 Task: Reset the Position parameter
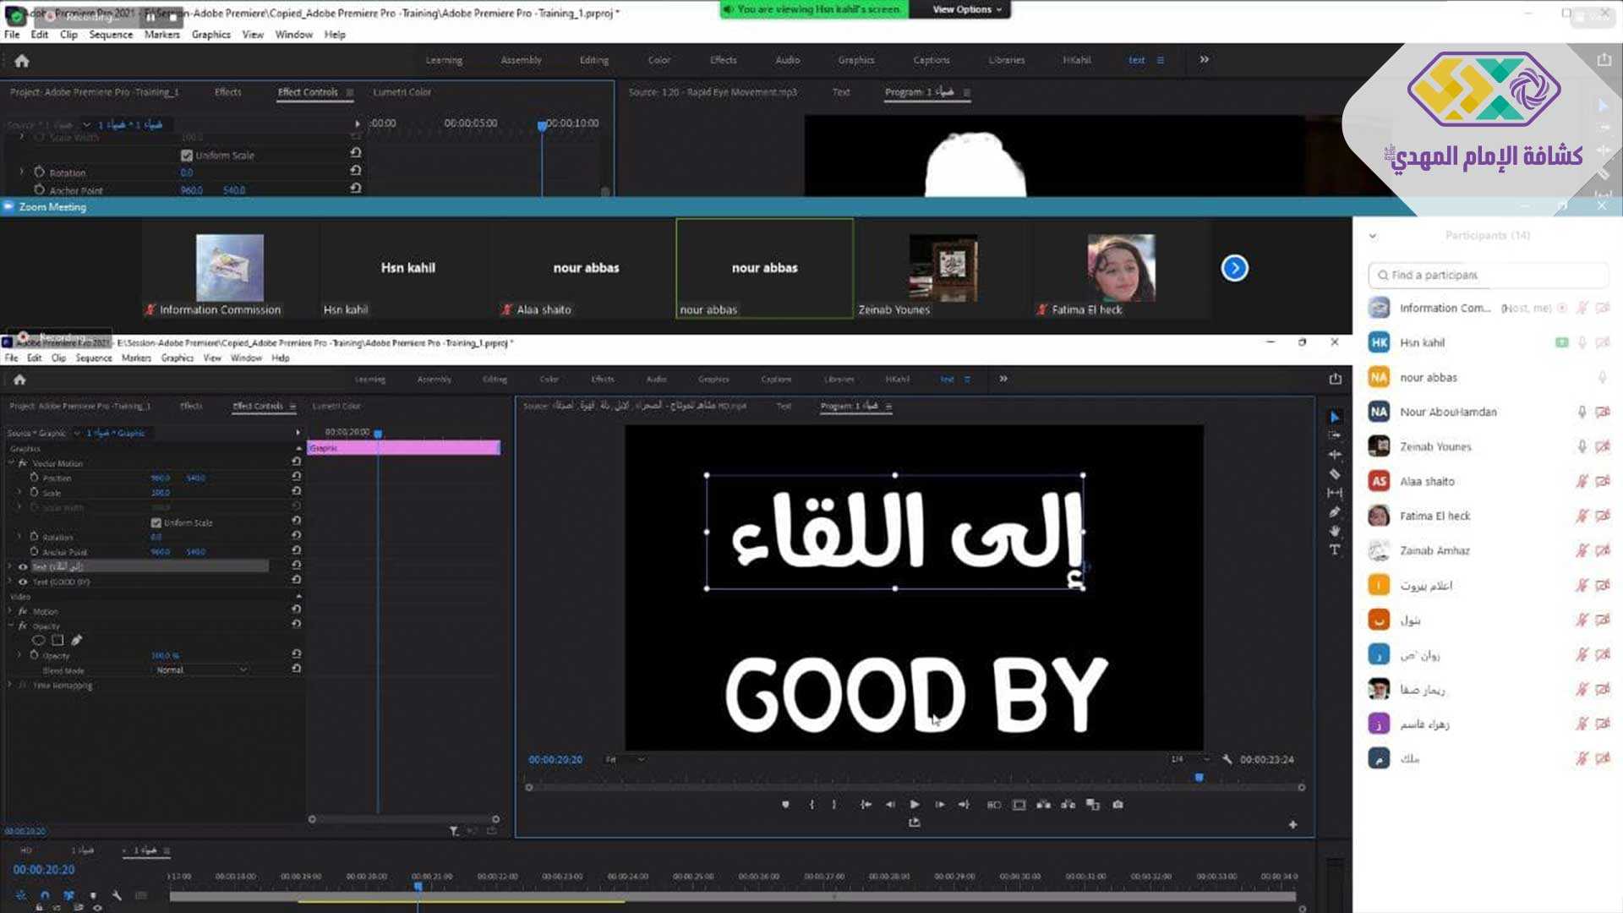[296, 478]
